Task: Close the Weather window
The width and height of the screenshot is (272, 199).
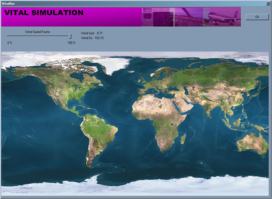Action: pyautogui.click(x=268, y=3)
